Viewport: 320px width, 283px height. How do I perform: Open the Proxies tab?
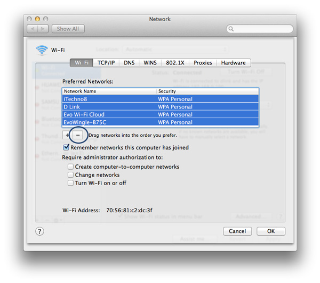[x=203, y=63]
